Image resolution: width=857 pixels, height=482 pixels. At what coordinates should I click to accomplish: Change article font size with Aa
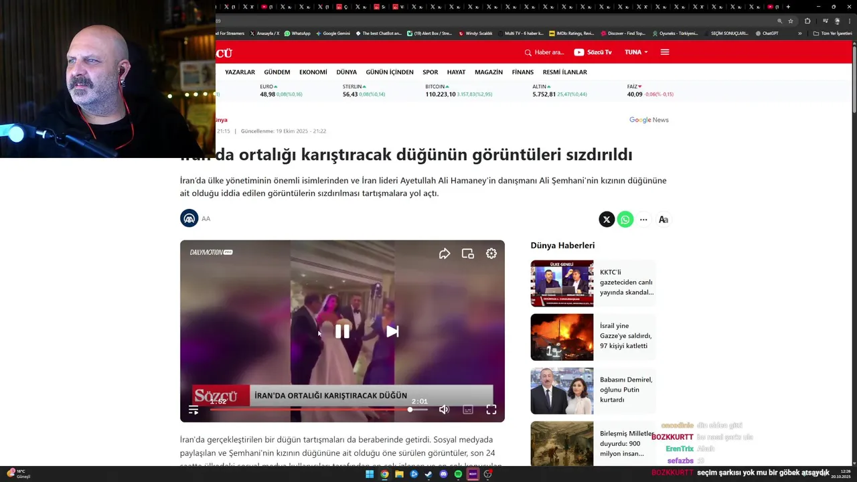click(x=664, y=219)
